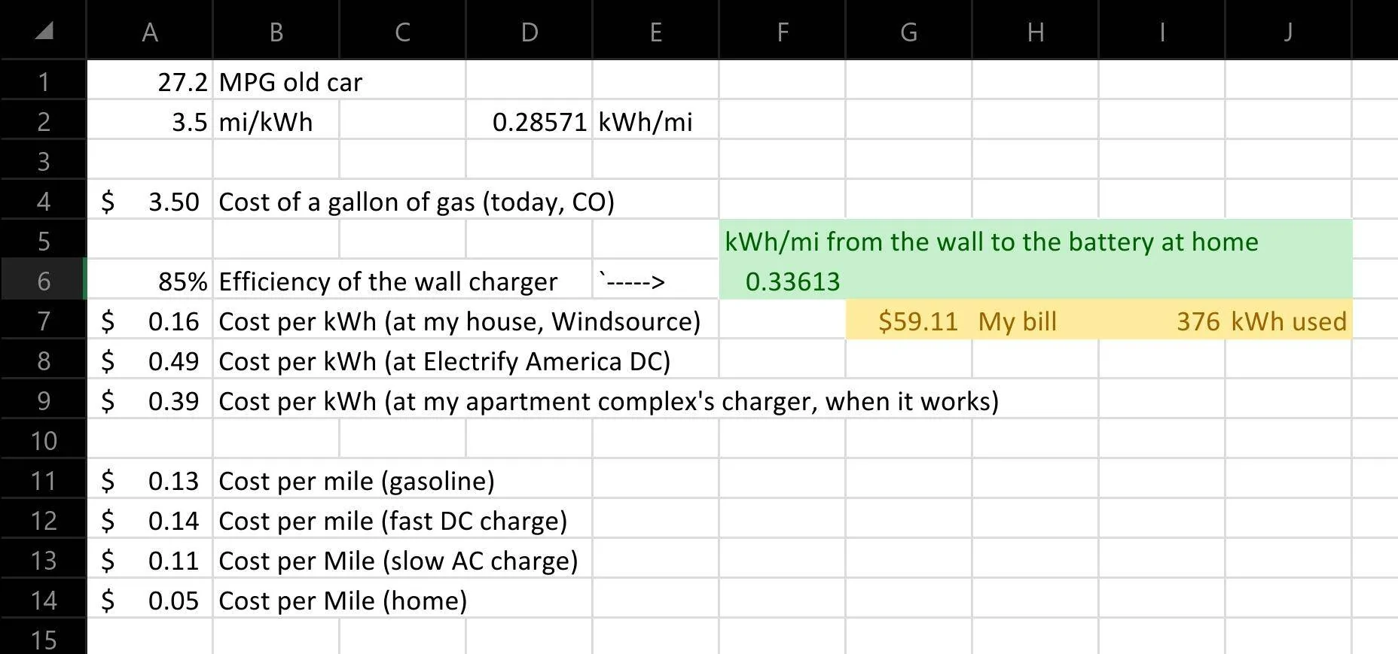
Task: Select row 2 header
Action: pyautogui.click(x=43, y=120)
